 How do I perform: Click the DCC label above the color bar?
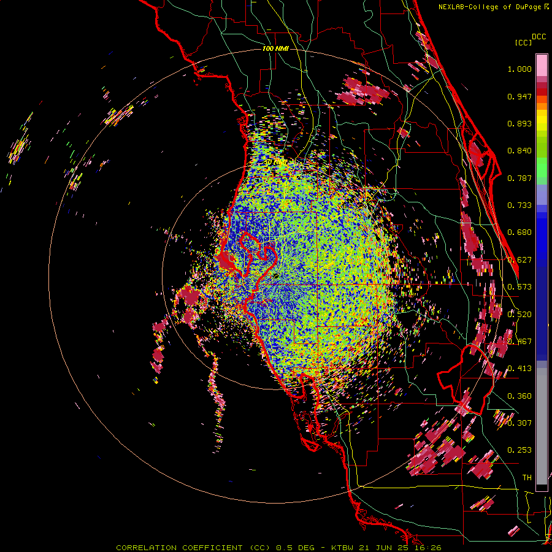[539, 37]
